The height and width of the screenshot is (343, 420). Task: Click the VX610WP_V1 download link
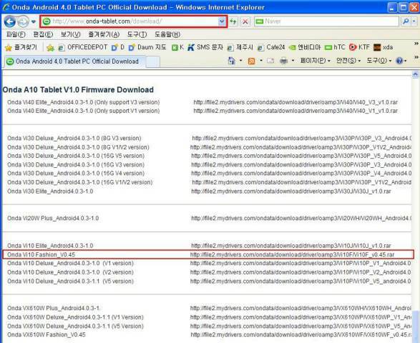301,317
